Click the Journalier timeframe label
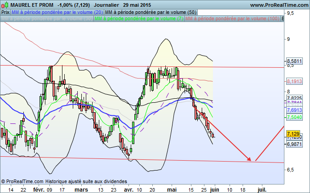 point(106,5)
